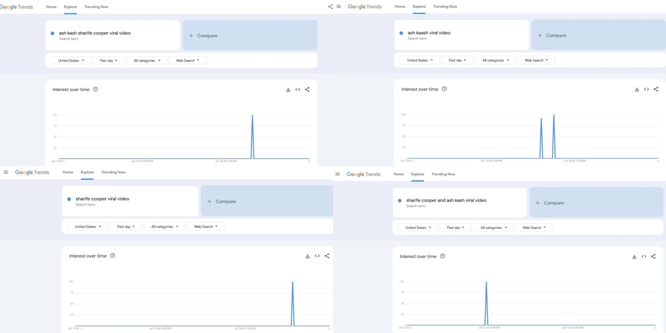Go to Trending Now above "ash kaash viral video"
Screen dimensions: 666x333
445,7
